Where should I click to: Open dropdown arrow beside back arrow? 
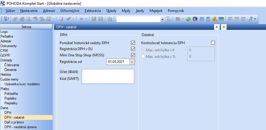click(x=86, y=19)
